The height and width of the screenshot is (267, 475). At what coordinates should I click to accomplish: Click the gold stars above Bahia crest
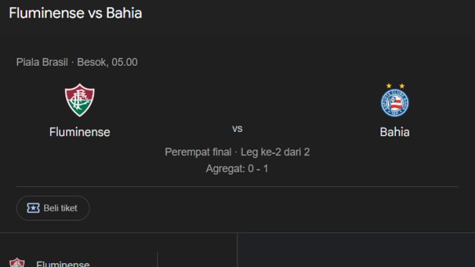click(394, 86)
